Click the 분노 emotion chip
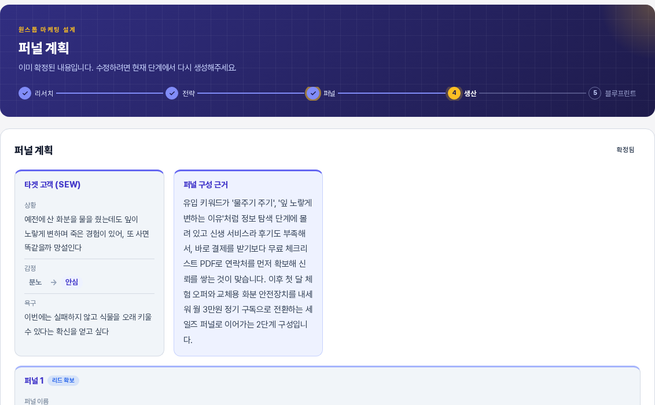Viewport: 655px width, 405px height. tap(35, 282)
